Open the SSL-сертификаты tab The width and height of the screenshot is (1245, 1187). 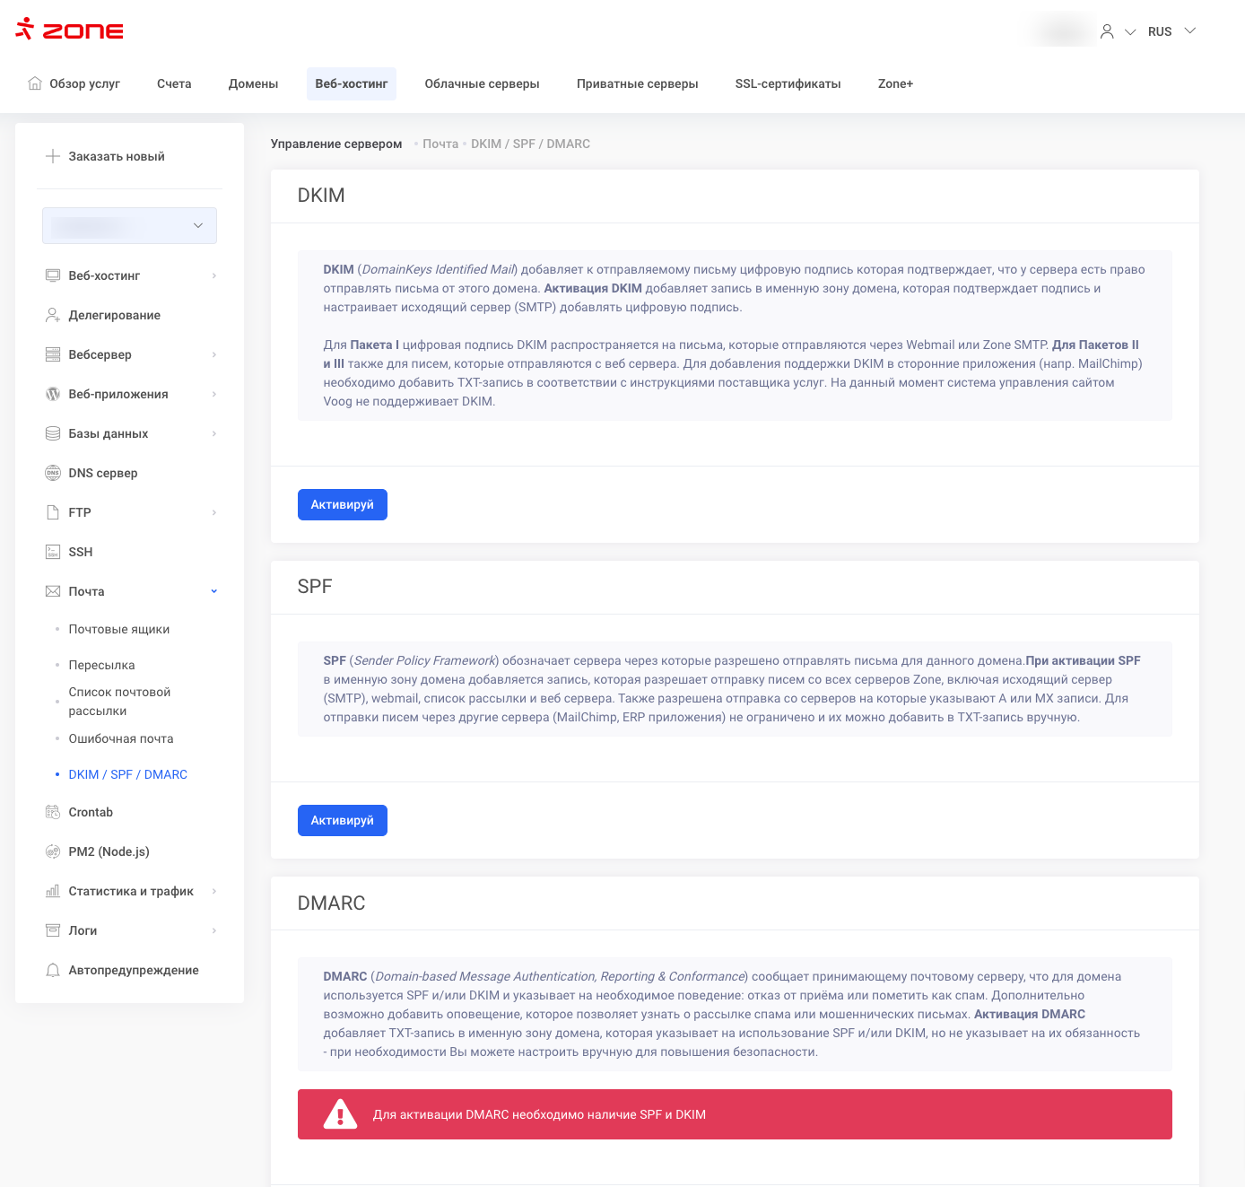788,83
